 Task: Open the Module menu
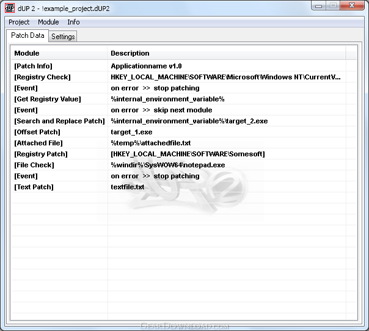click(x=48, y=22)
